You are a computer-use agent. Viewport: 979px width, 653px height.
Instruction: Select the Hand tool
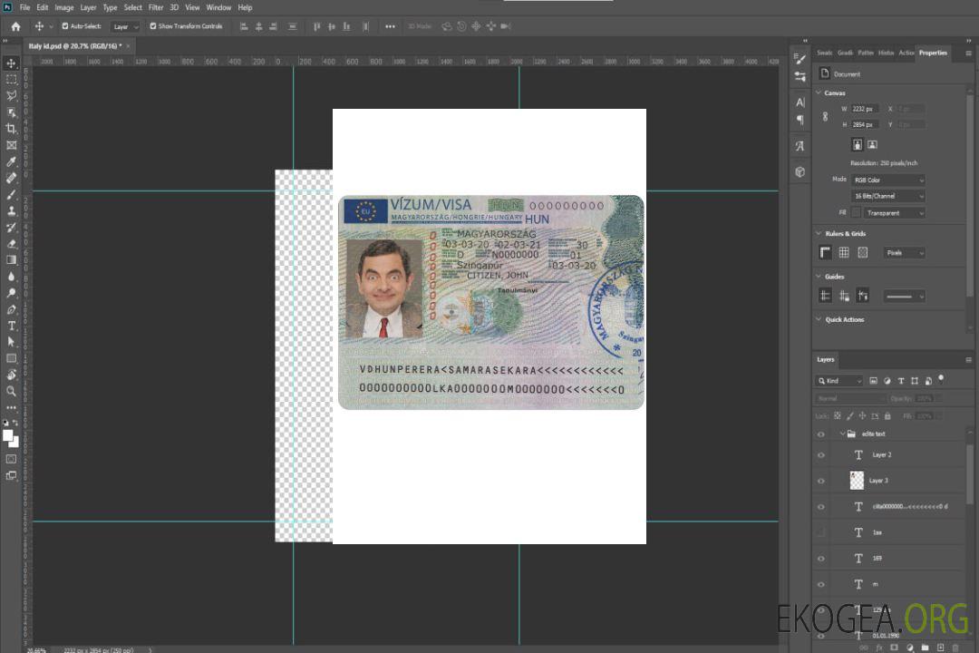[11, 375]
